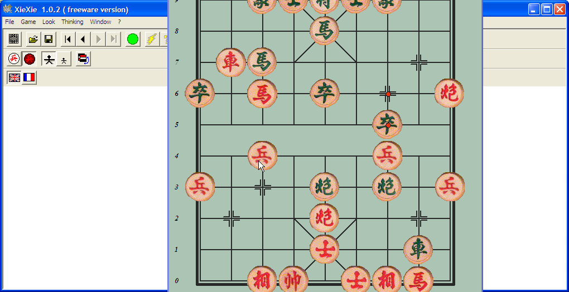Select the red horse on rank 6

tap(262, 94)
